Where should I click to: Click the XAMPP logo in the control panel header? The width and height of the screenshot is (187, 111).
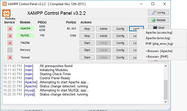point(6,13)
